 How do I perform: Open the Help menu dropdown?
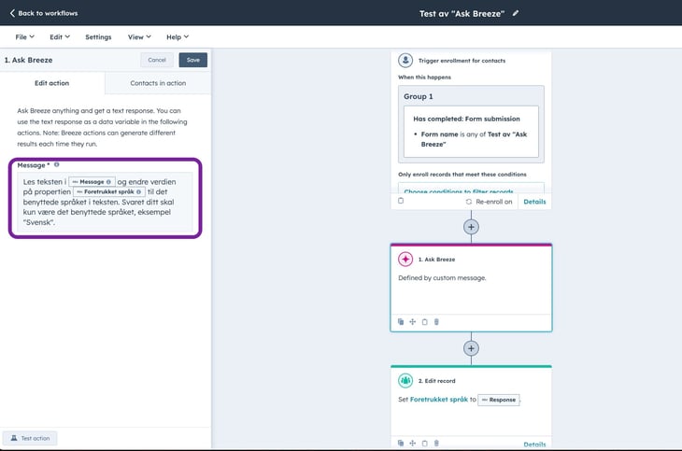point(178,37)
